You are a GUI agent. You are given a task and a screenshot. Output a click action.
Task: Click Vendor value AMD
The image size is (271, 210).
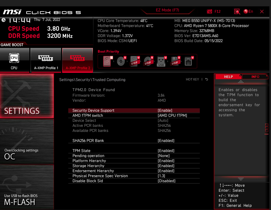[x=162, y=100]
